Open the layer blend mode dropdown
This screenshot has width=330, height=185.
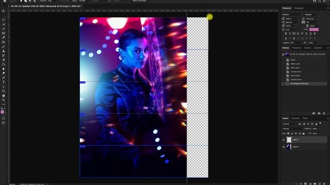click(x=292, y=129)
